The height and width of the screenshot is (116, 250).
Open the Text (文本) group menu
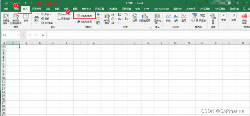[x=224, y=18]
